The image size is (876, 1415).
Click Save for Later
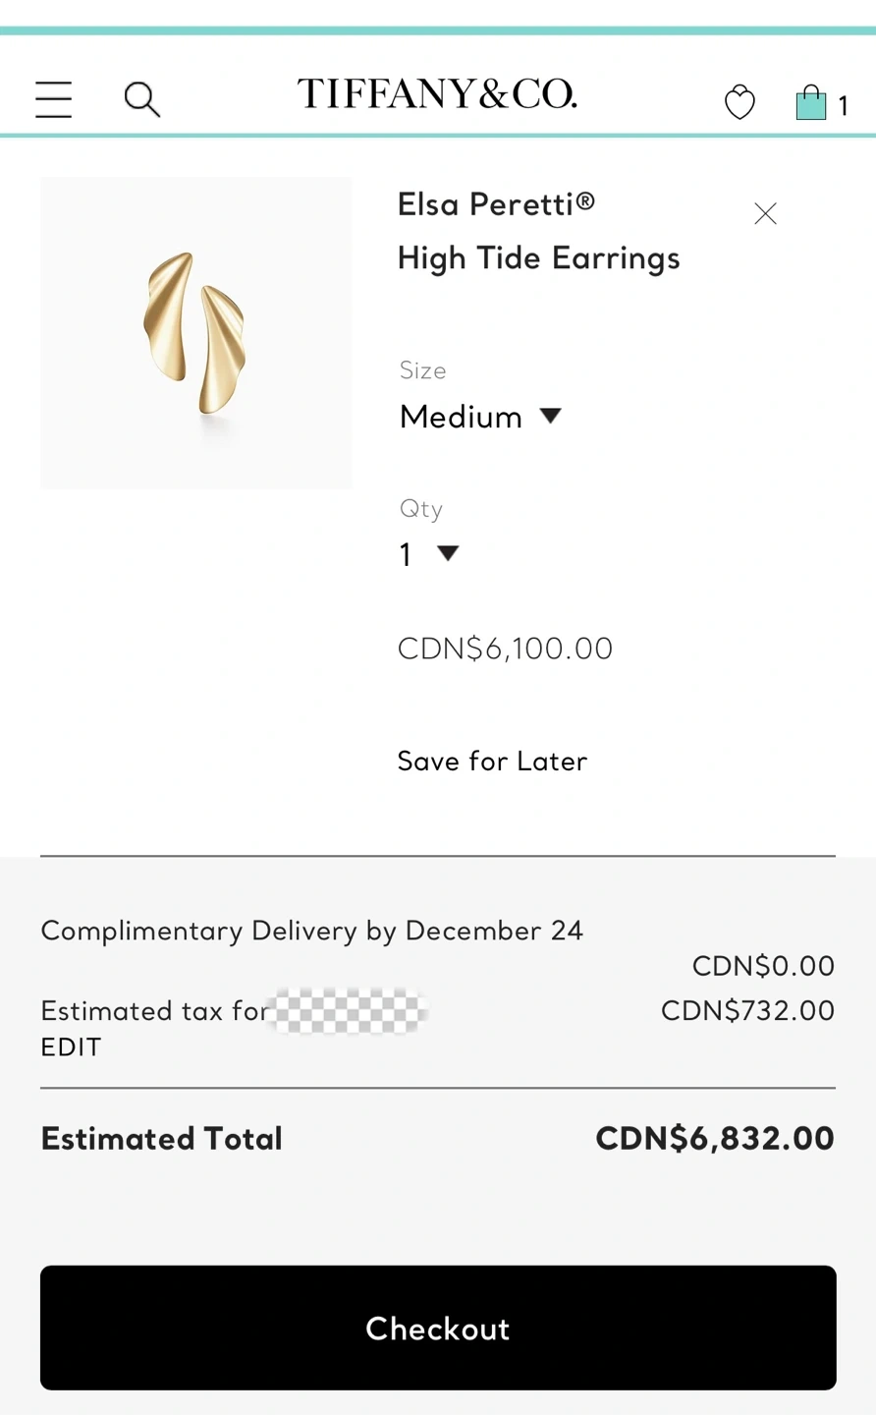(x=492, y=761)
